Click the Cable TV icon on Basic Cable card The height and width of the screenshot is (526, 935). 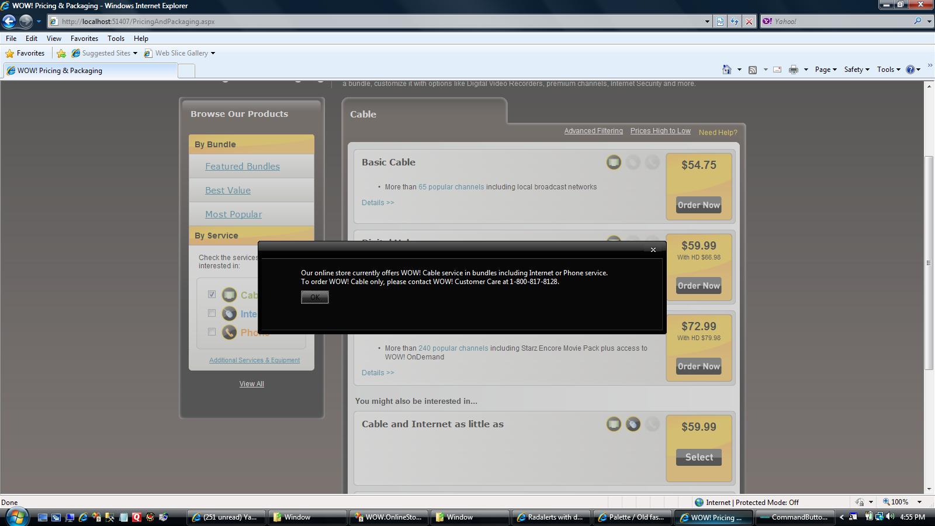coord(614,162)
